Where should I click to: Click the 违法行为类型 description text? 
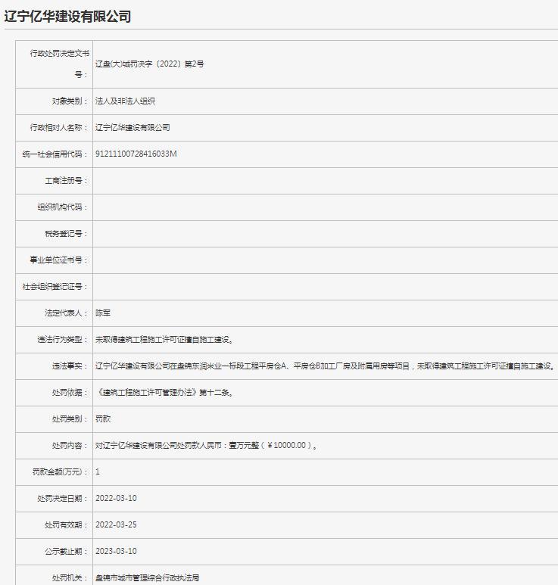click(164, 340)
